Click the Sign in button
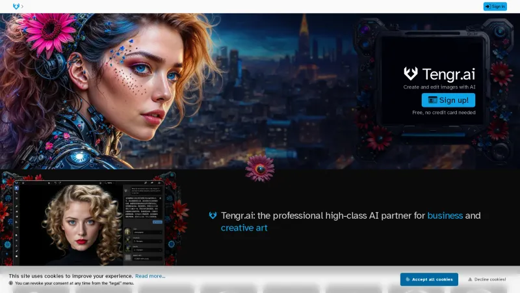Viewport: 520px width, 293px height. coord(495,7)
